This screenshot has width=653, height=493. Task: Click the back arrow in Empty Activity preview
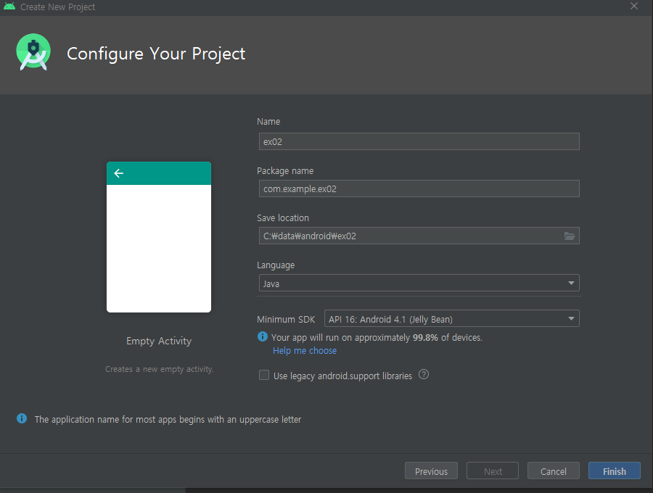tap(119, 173)
